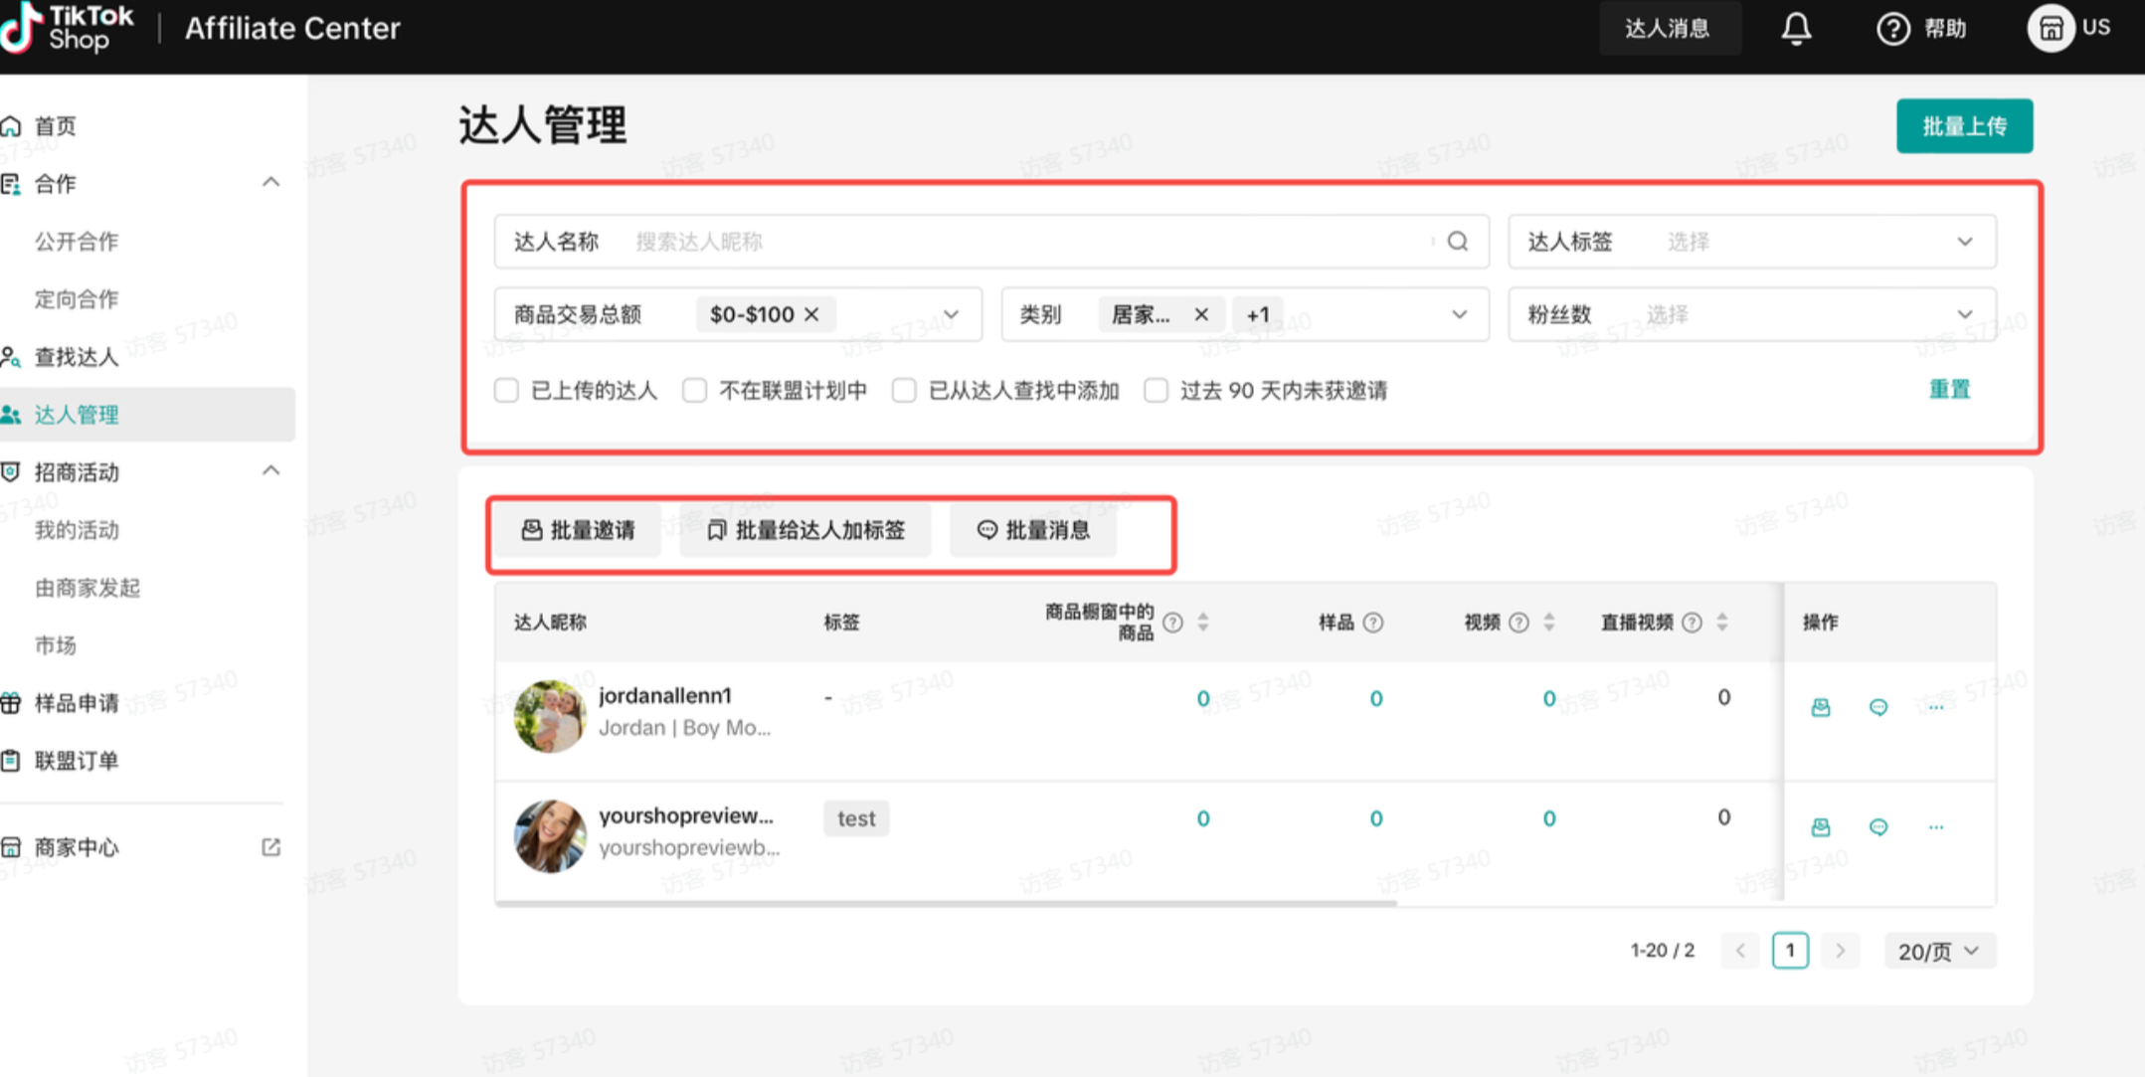Click the search magnifier icon in 达人名称 field
The width and height of the screenshot is (2145, 1077).
1457,242
